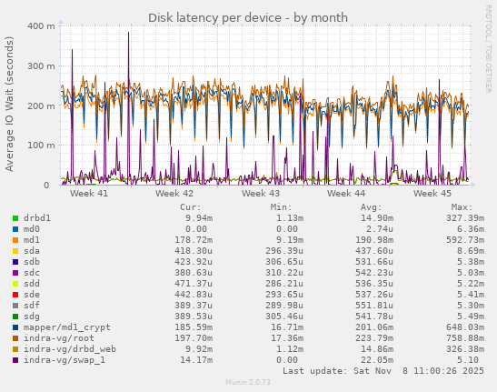Select the 'mapper/md1_crypt' device name

[x=67, y=327]
